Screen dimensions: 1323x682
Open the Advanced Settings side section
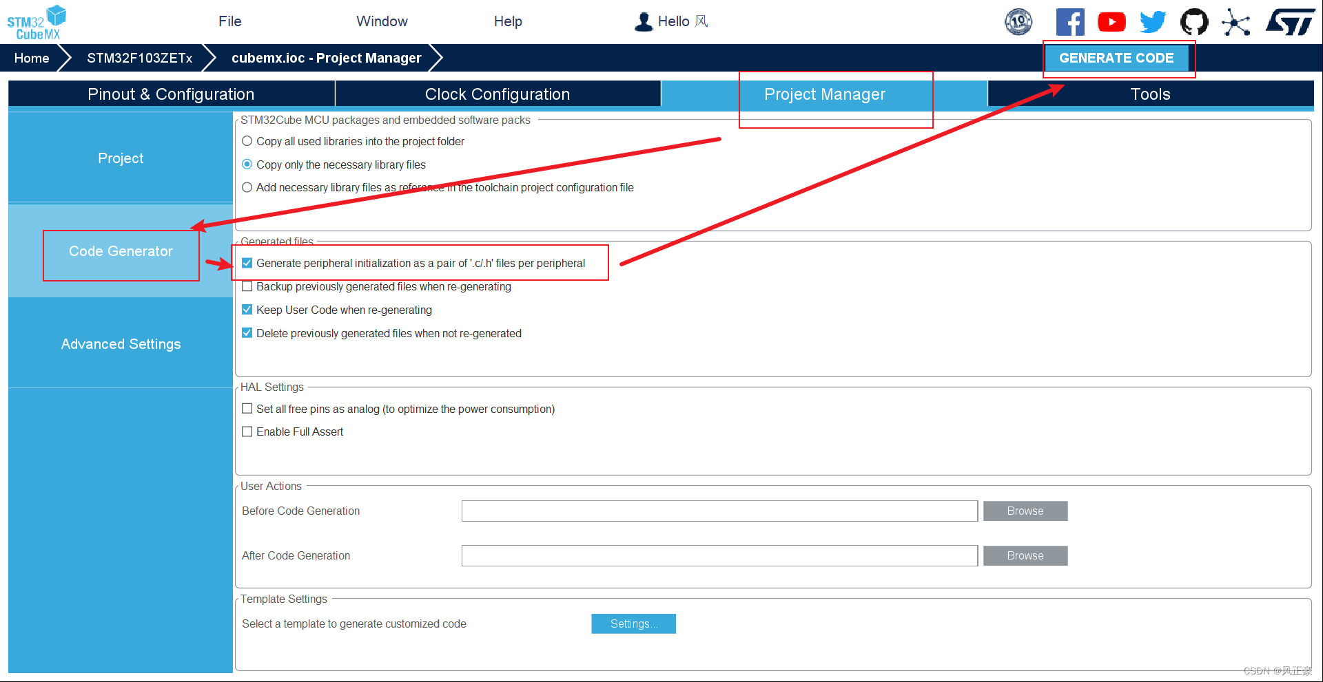pyautogui.click(x=121, y=344)
